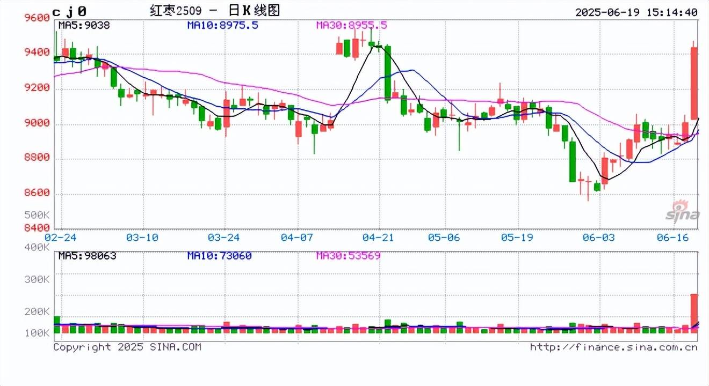This screenshot has width=709, height=386.
Task: Expand the MA30:53569 volume average label
Action: tap(349, 256)
